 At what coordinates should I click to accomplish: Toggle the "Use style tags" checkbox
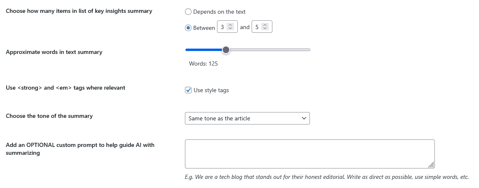[x=188, y=90]
